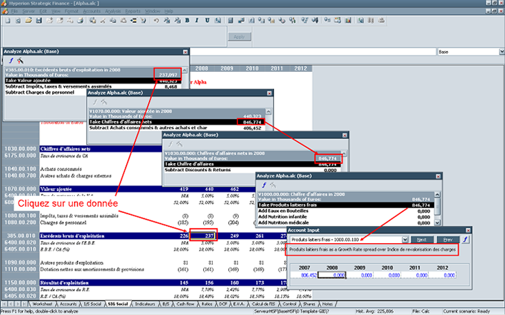
Task: Toggle Italic formatting in toolbar
Action: tap(197, 21)
